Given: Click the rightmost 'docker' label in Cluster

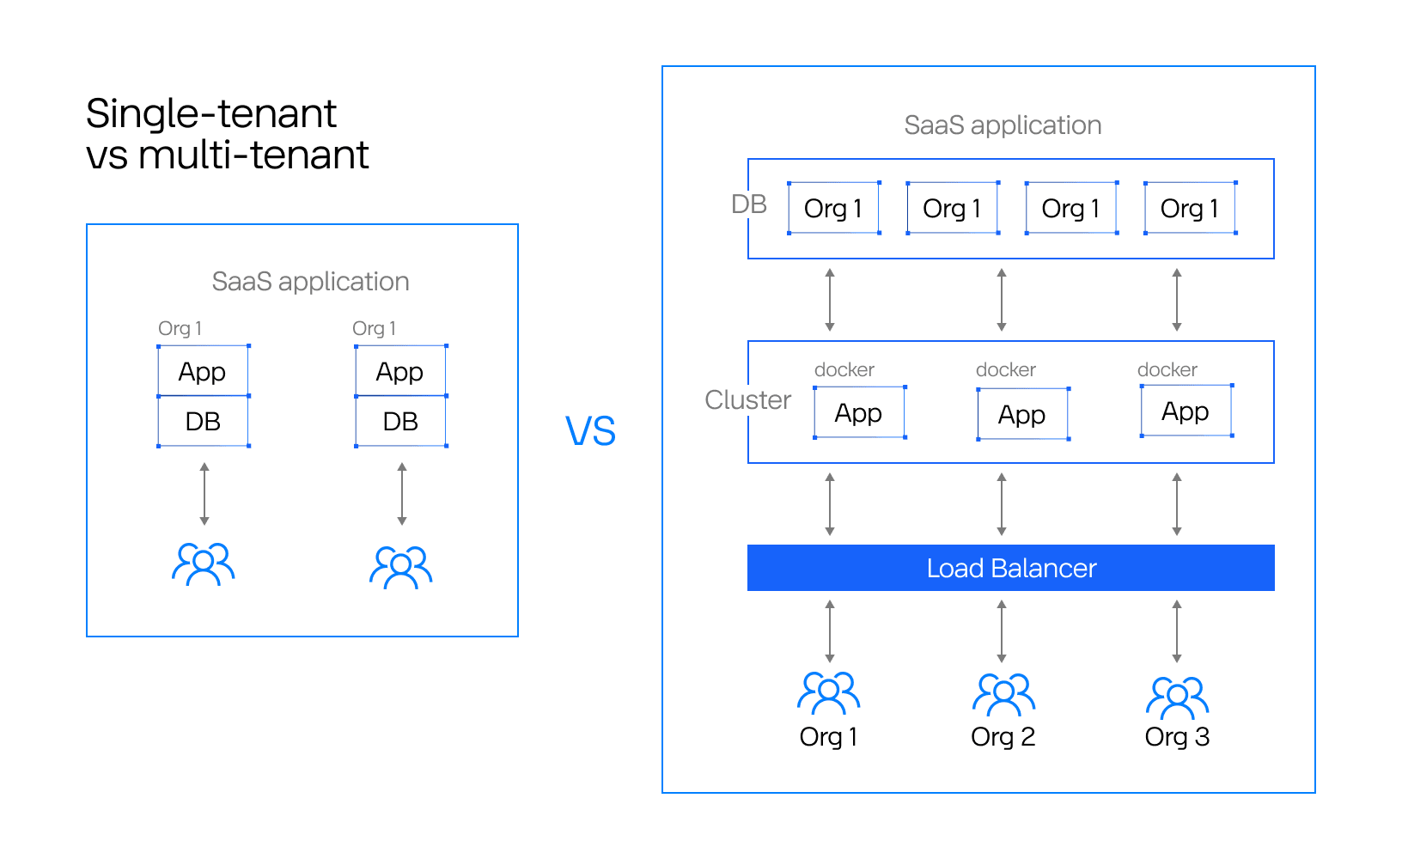Looking at the screenshot, I should (x=1167, y=369).
